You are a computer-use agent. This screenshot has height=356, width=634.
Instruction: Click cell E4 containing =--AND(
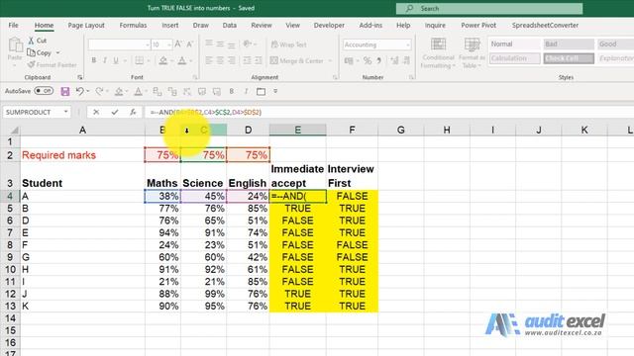tap(297, 196)
